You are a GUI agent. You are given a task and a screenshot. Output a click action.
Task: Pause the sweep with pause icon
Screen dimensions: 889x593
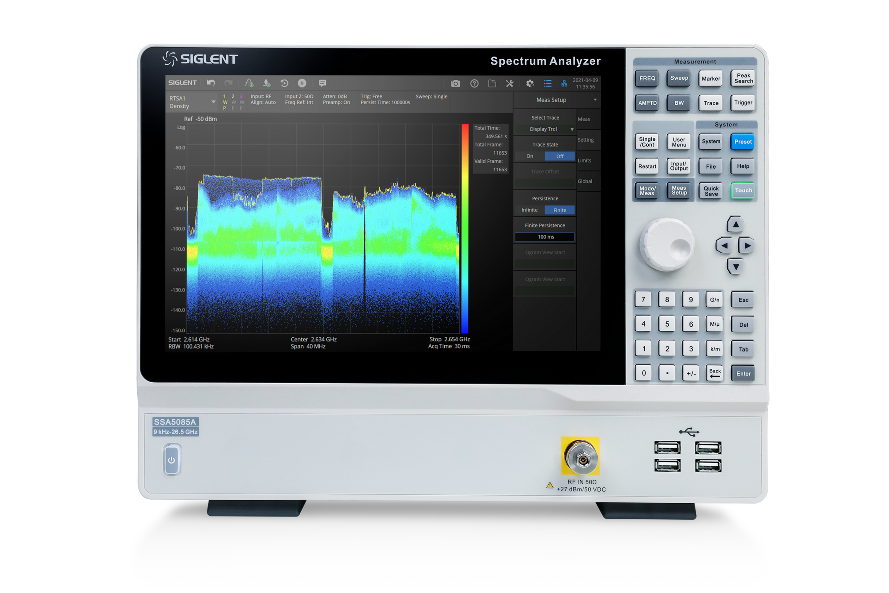click(302, 83)
